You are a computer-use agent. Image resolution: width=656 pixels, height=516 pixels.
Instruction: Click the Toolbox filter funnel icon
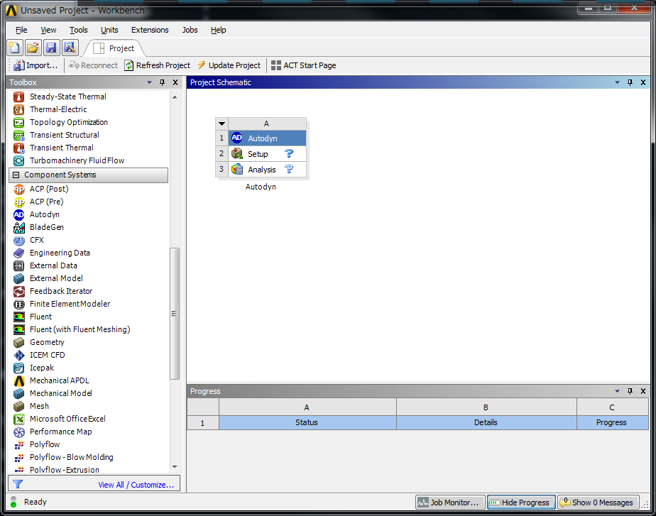(18, 485)
